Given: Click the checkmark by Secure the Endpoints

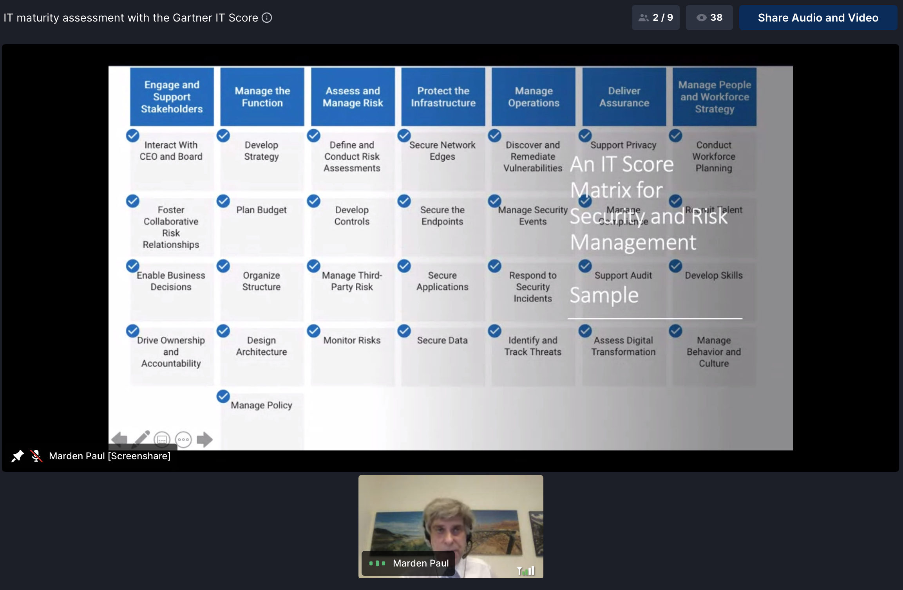Looking at the screenshot, I should point(404,201).
